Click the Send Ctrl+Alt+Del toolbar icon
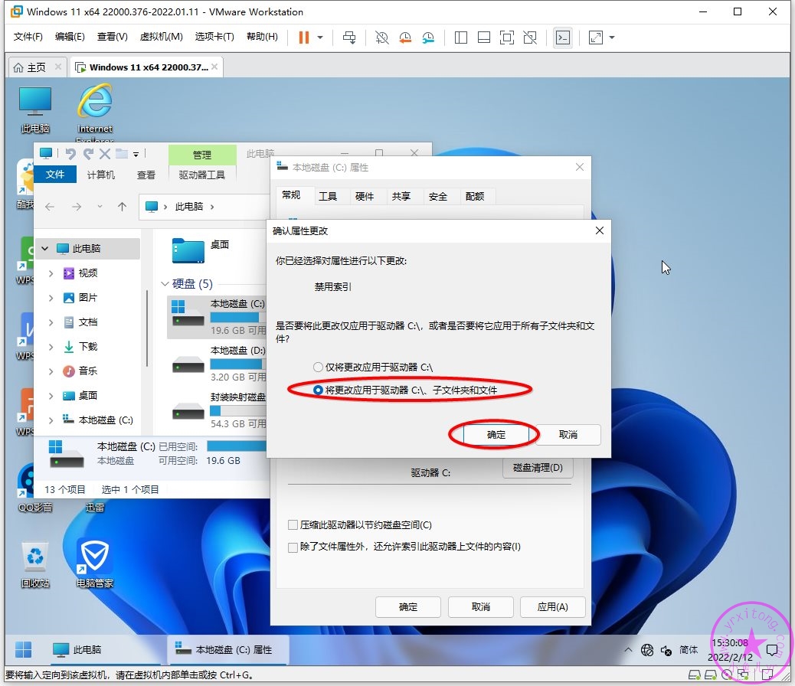 click(349, 38)
